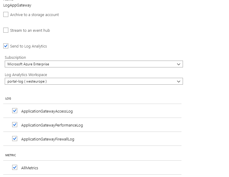Viewport: 229px width, 177px height.
Task: Enable Archive to a storage account checkbox
Action: (6, 15)
